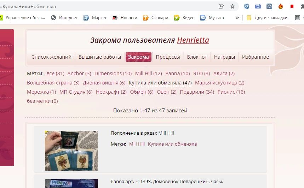Select the Список желаний tab
Screen dimensions: 304x188
51,57
